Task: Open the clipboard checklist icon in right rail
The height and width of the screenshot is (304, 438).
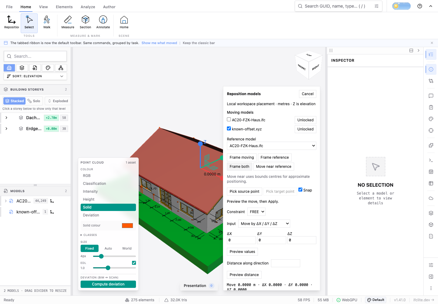Action: [x=431, y=107]
